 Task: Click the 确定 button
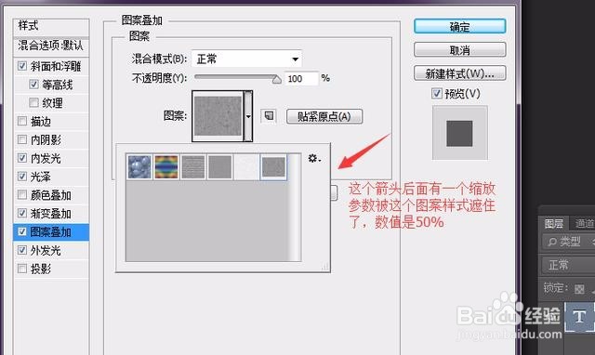point(460,27)
